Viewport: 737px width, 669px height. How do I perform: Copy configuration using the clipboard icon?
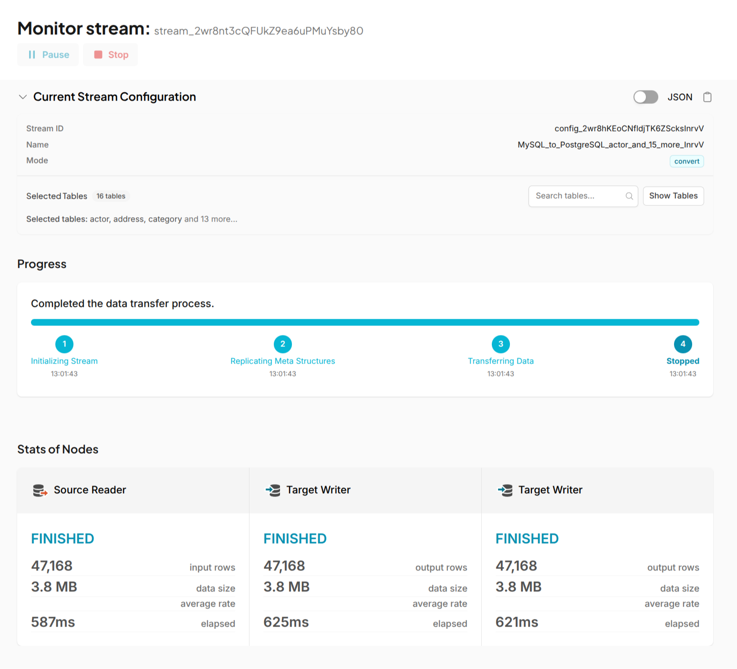click(707, 97)
